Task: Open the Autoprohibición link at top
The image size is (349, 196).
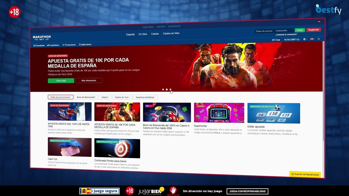Action: (174, 26)
